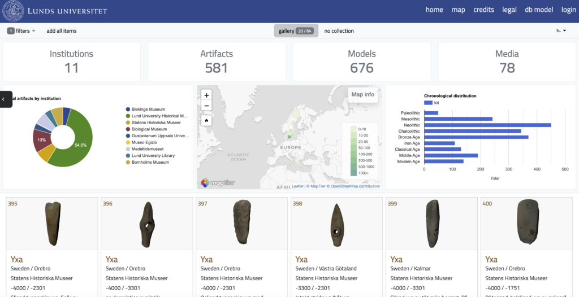Zoom in on the map
579x297 pixels.
coord(206,95)
